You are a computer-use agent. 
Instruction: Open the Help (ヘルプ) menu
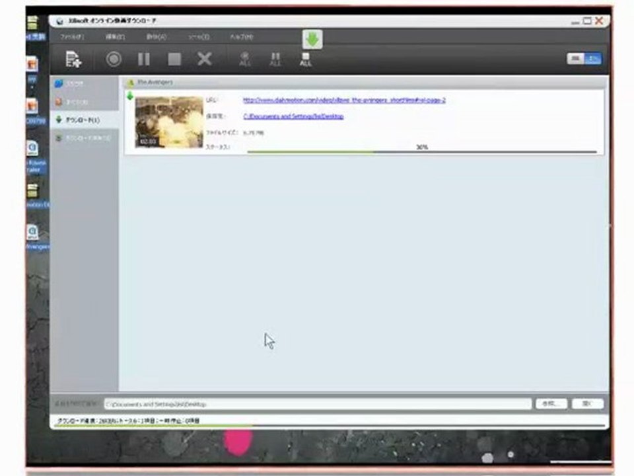(242, 37)
